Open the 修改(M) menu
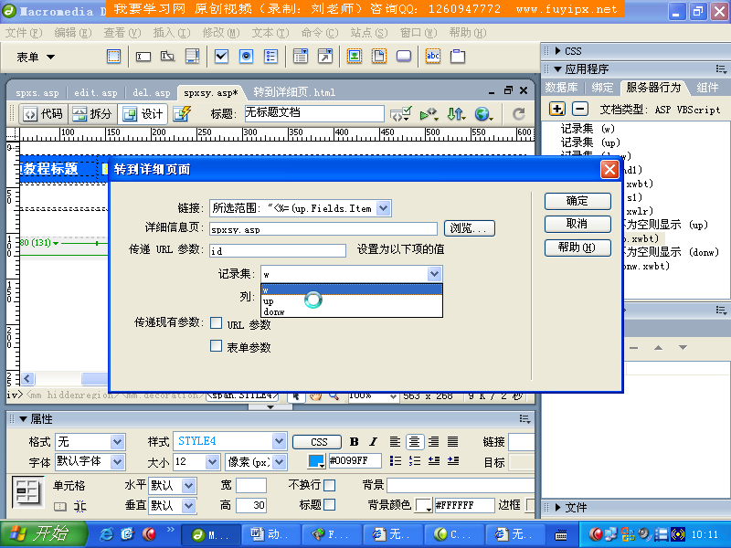 tap(221, 33)
